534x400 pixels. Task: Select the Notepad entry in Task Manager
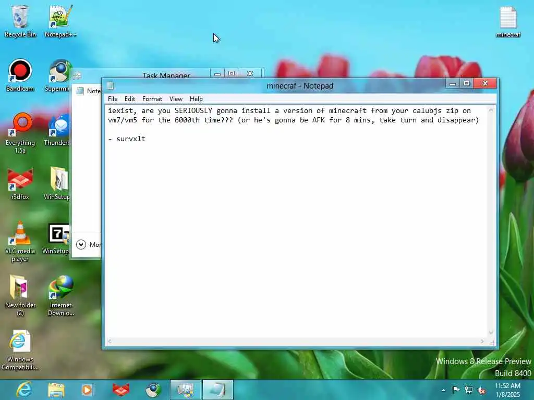point(88,91)
